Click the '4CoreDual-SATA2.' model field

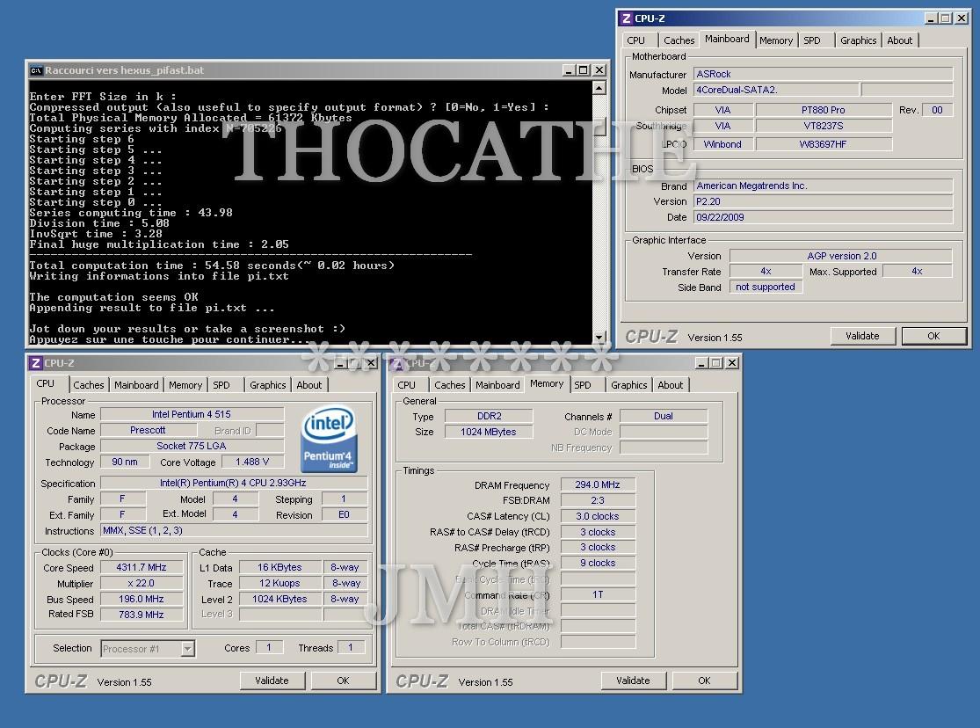(774, 90)
